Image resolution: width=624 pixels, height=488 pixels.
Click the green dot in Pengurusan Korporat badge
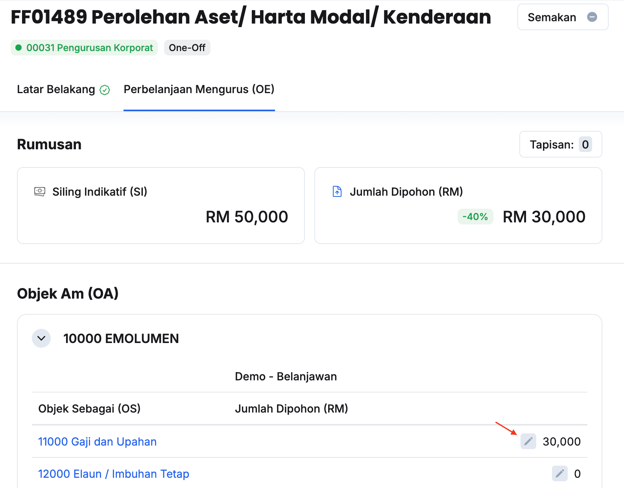point(18,48)
